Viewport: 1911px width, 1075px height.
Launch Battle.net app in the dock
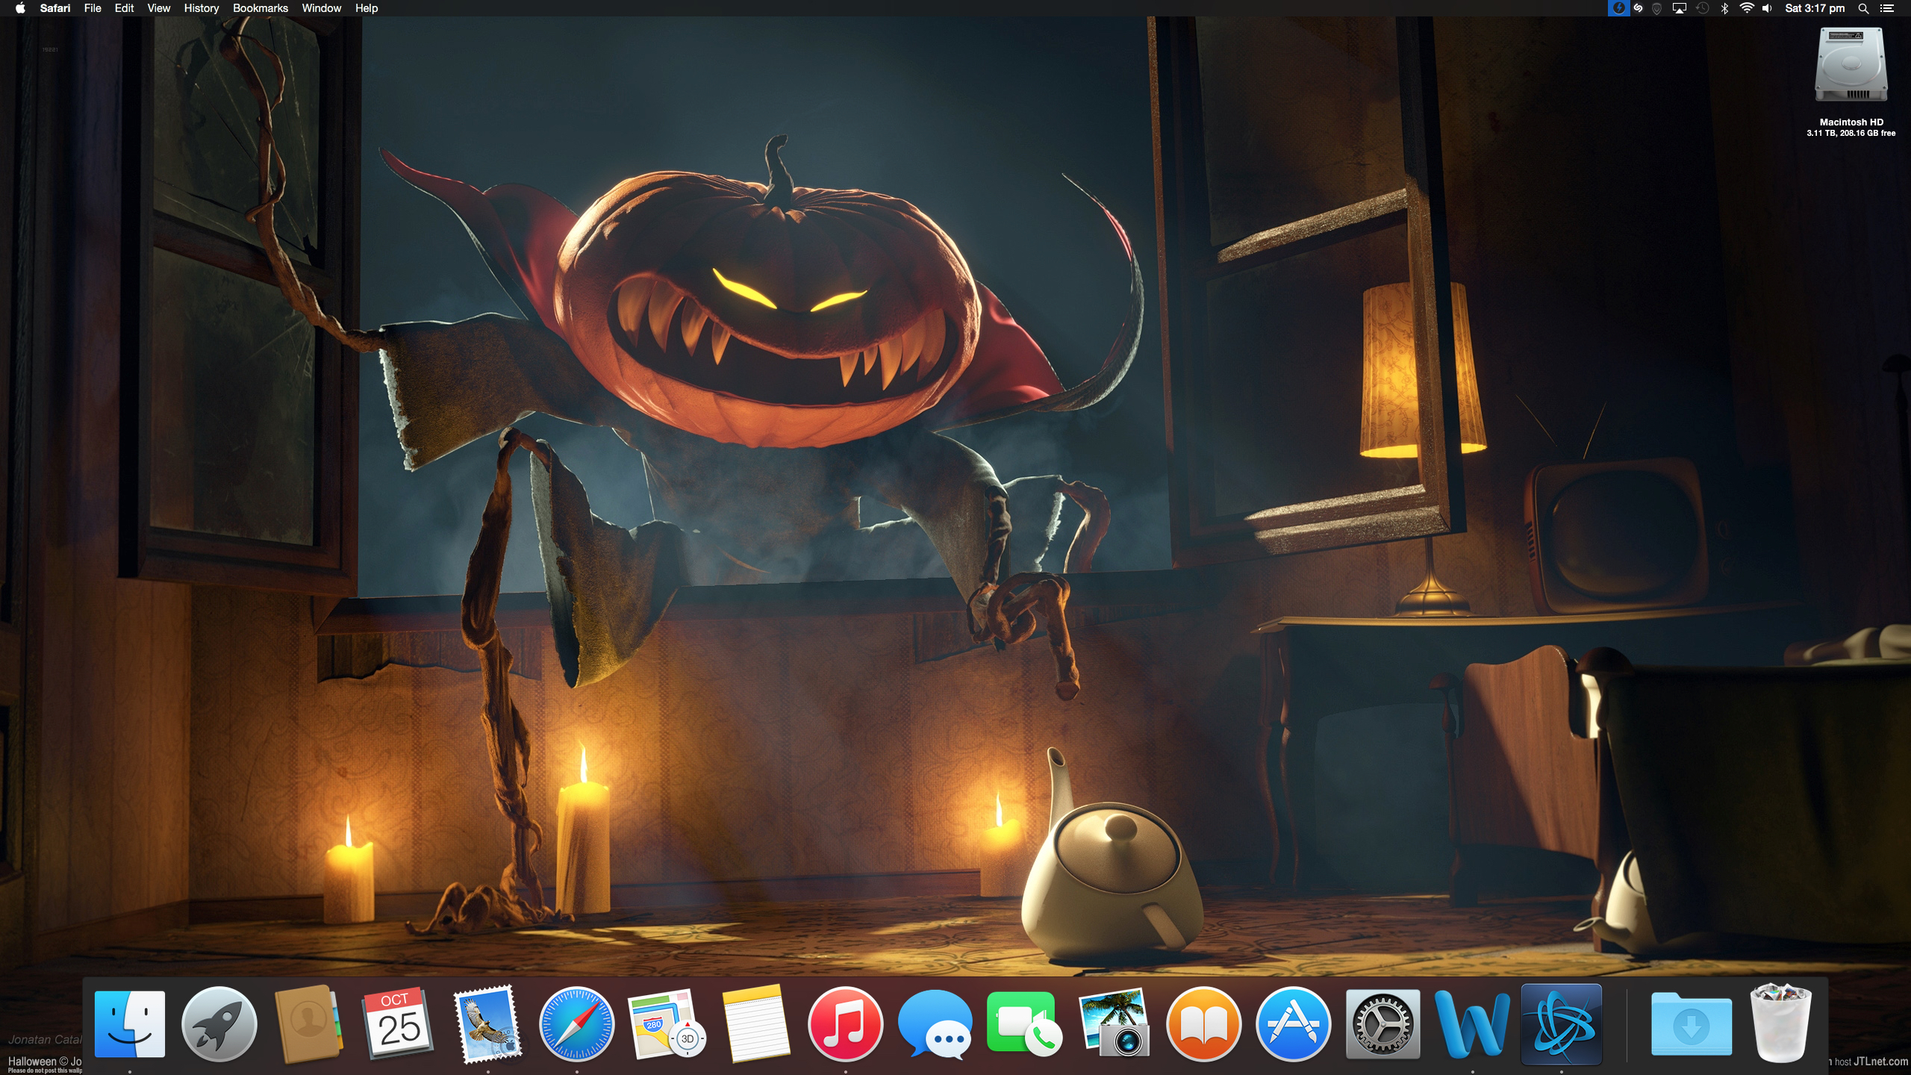[1561, 1023]
